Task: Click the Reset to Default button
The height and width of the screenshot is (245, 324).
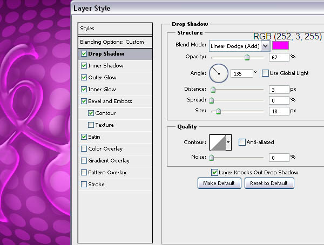Action: click(269, 183)
